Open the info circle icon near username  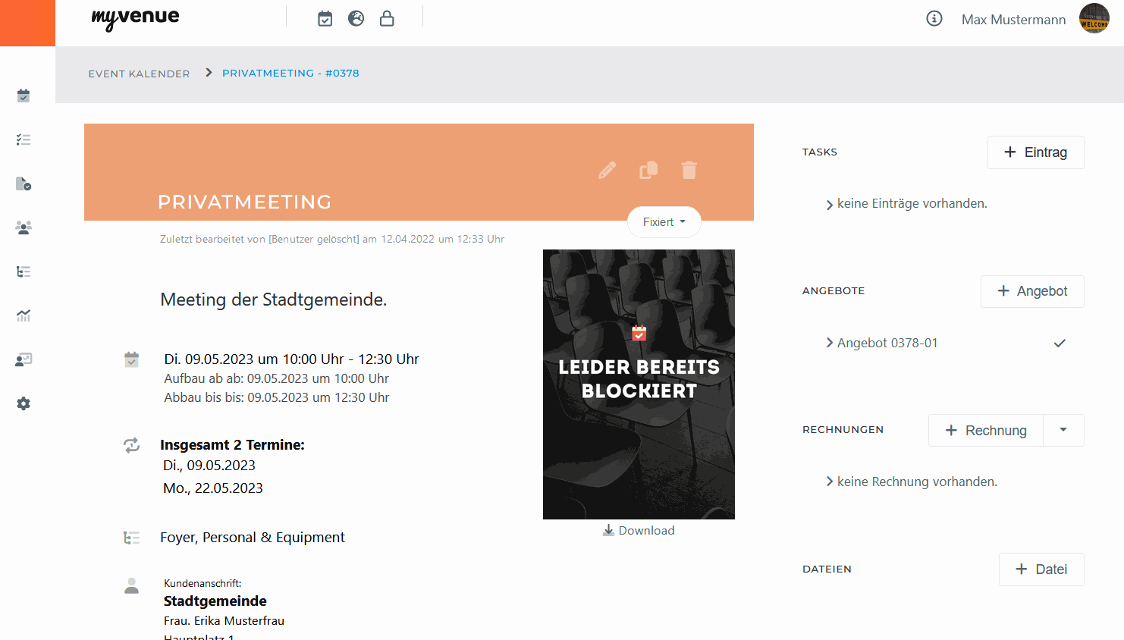[934, 19]
